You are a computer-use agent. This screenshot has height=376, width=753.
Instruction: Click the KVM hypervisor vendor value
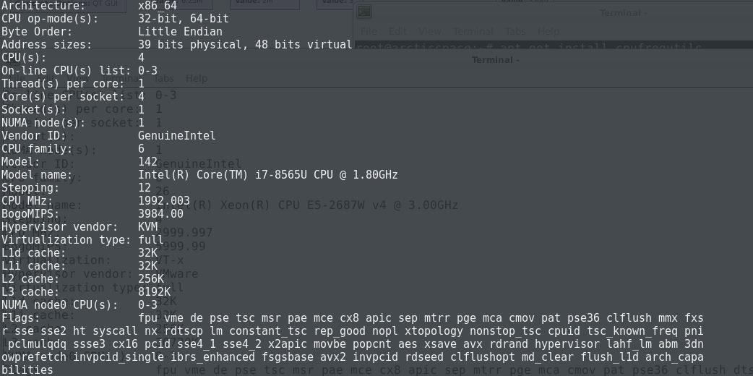point(148,227)
